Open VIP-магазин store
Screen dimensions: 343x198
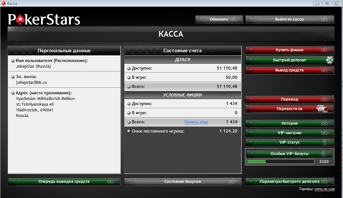coord(290,133)
